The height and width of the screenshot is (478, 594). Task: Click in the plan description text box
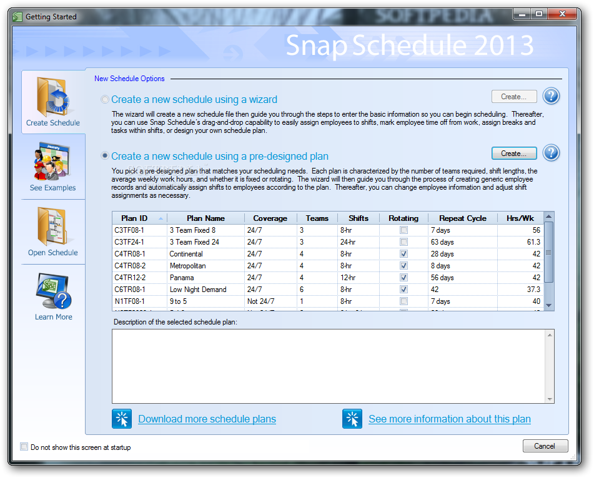[x=329, y=366]
